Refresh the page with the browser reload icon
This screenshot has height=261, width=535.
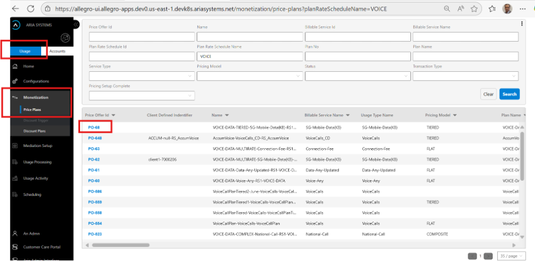[x=30, y=9]
